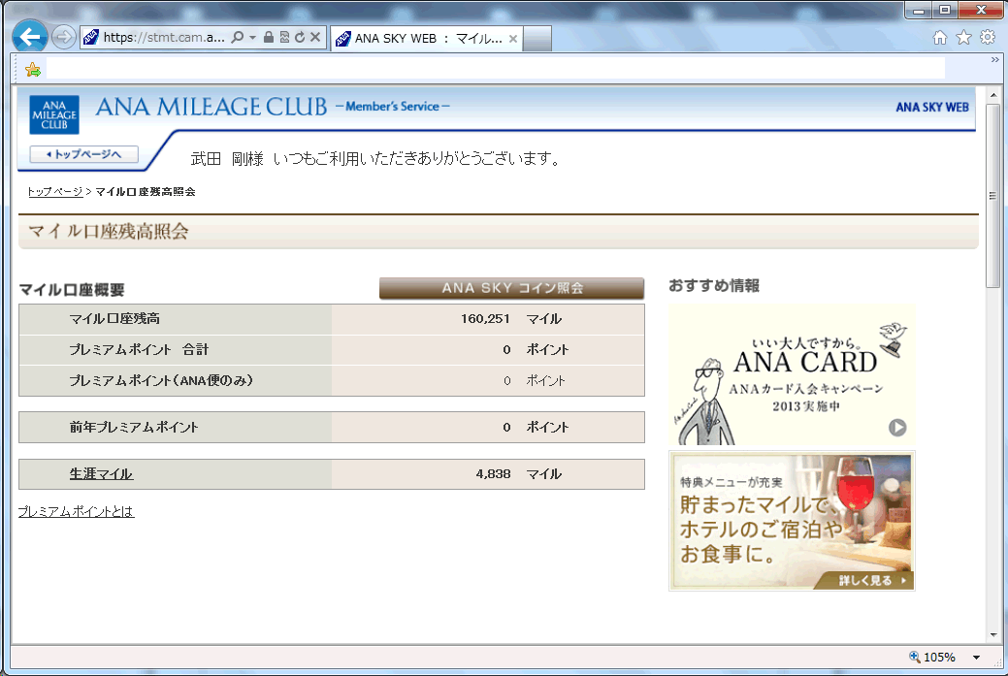Click the 4,838 lifetime miles value

493,474
